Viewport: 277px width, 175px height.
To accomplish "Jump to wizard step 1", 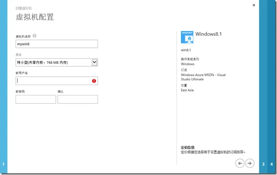I will tap(3, 164).
